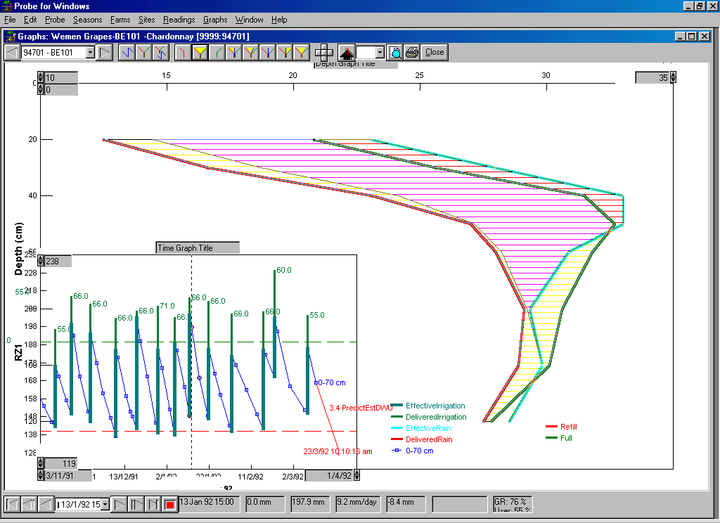Click the crosshair graph alignment icon
Viewport: 720px width, 523px height.
click(324, 52)
